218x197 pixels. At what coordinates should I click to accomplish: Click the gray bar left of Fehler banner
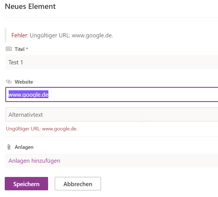tap(6, 35)
